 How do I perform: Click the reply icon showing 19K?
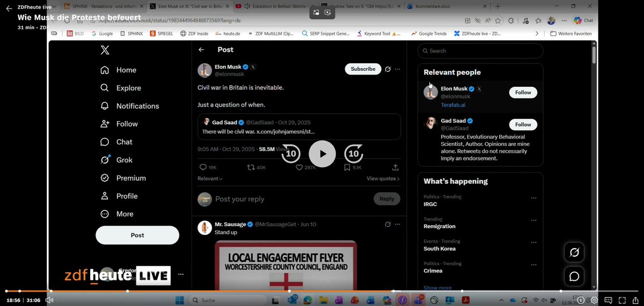coord(208,168)
